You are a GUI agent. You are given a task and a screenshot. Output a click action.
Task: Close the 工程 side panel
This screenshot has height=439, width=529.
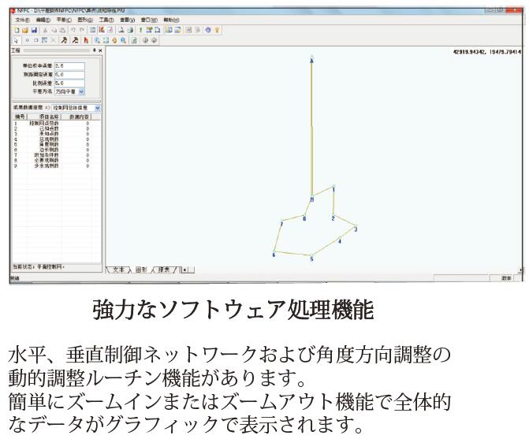pos(100,50)
